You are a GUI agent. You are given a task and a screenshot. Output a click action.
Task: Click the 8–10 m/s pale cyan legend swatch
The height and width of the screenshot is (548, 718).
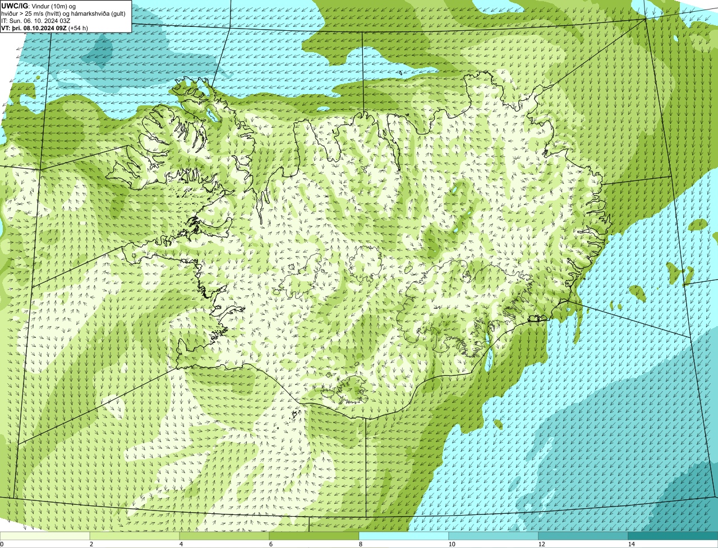tap(404, 536)
